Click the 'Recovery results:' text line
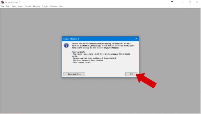201x114 pixels. [78, 52]
